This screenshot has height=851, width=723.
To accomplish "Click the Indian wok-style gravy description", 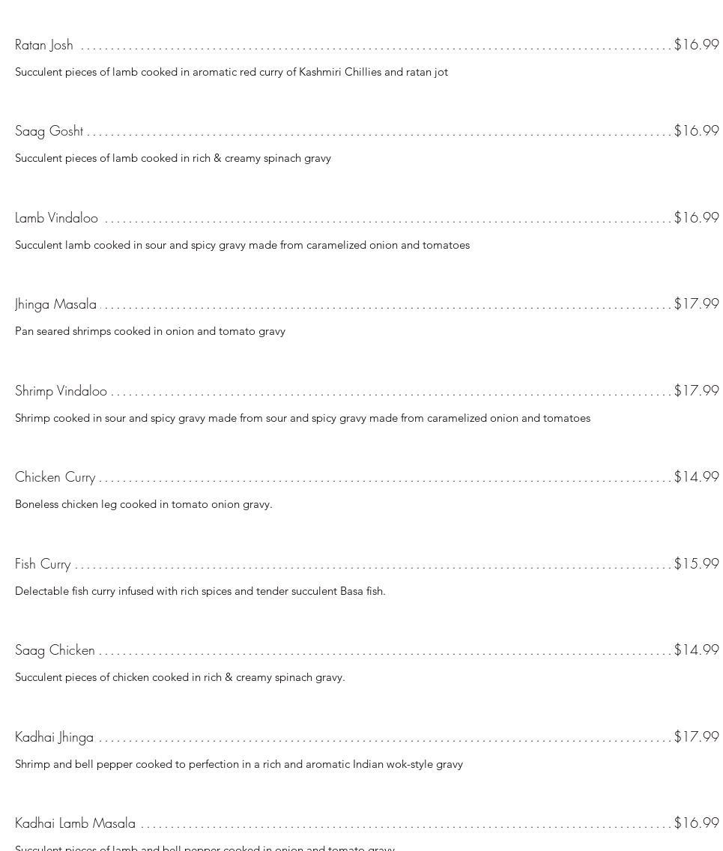I will coord(239,764).
